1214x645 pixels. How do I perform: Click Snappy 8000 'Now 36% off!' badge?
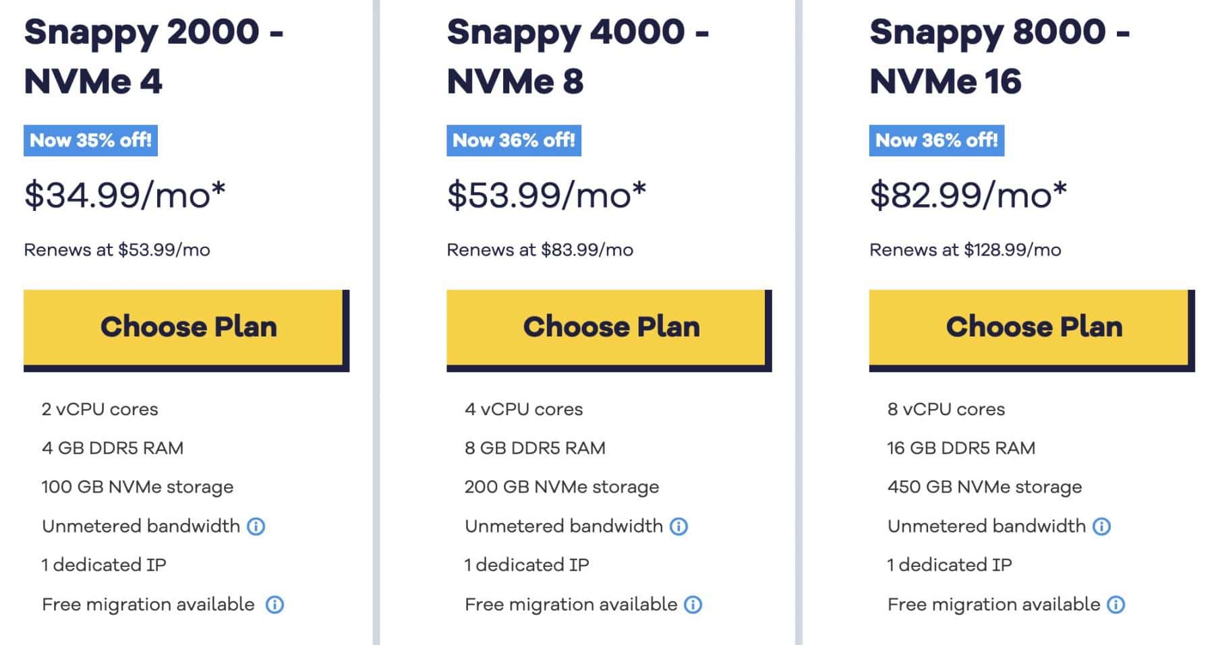936,140
